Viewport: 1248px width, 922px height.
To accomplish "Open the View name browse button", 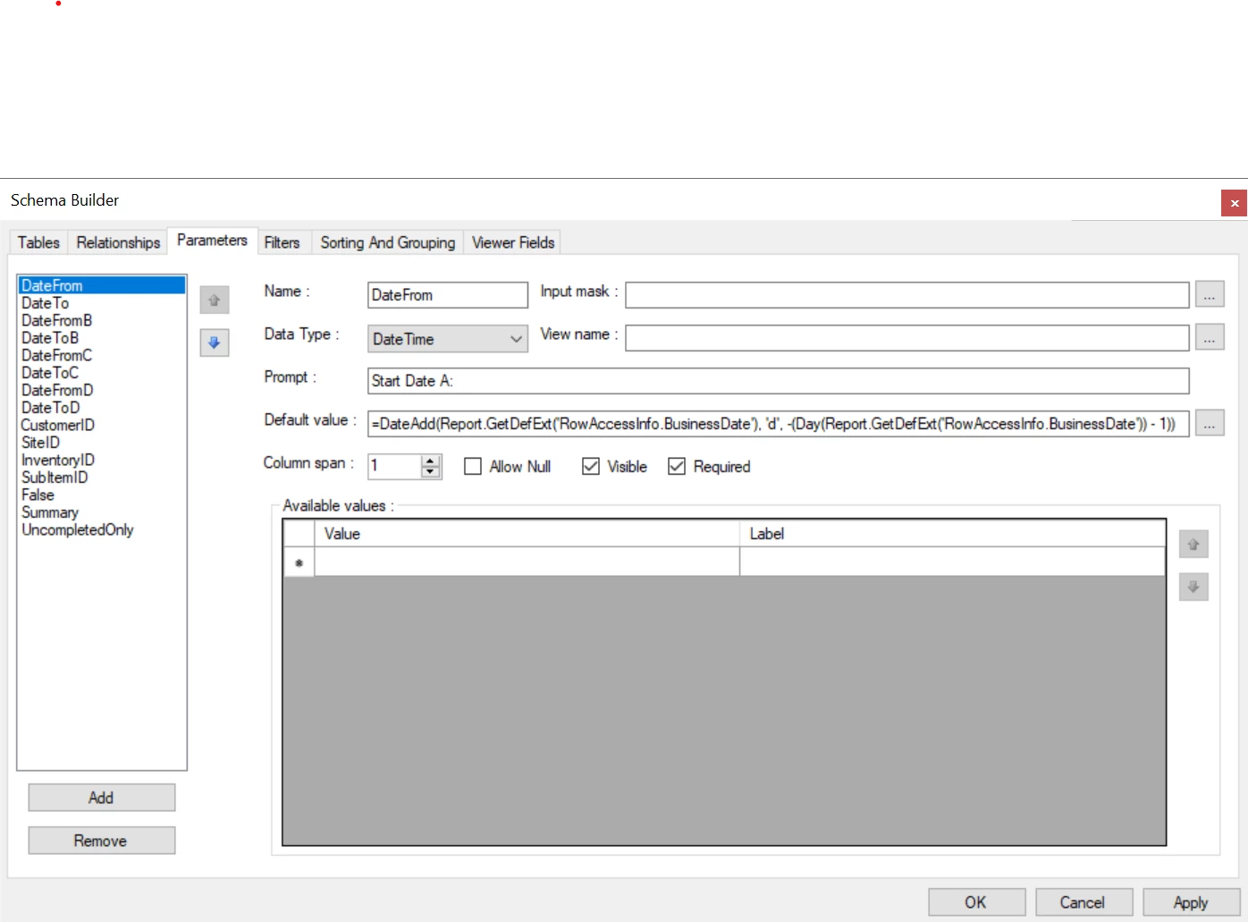I will pos(1210,337).
